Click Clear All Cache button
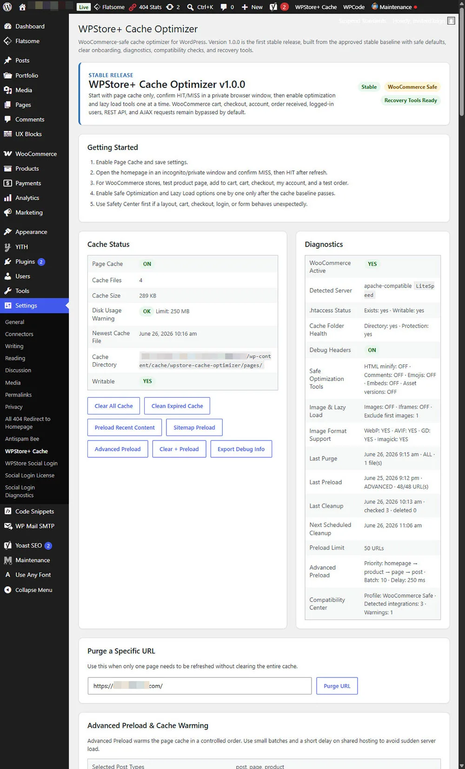465x769 pixels. click(x=113, y=406)
